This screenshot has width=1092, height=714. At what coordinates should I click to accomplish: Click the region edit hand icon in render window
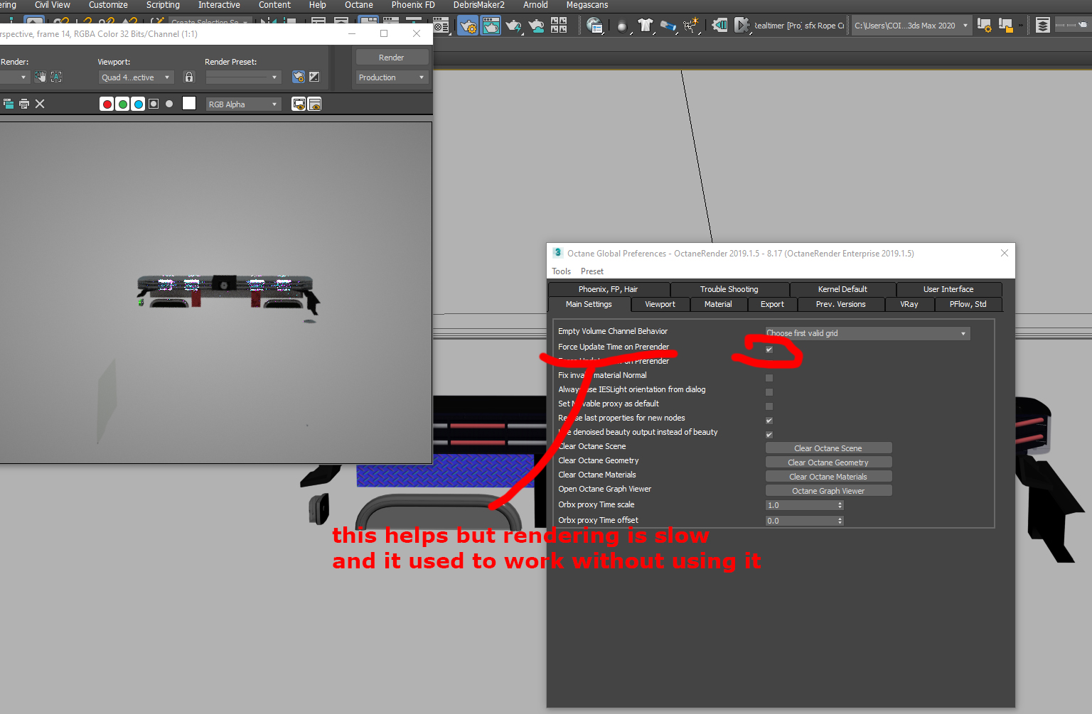(x=41, y=77)
